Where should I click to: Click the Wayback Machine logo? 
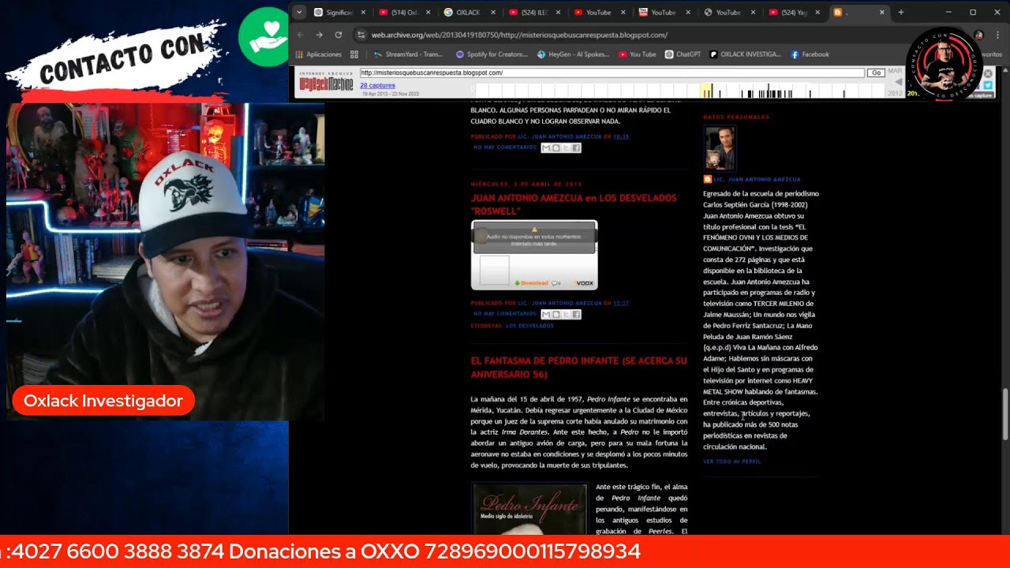pyautogui.click(x=326, y=82)
